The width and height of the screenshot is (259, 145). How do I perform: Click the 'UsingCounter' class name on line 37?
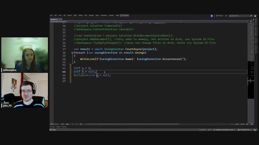click(114, 49)
